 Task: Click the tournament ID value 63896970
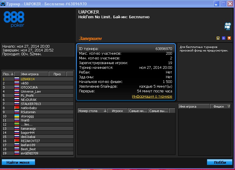click(x=164, y=49)
